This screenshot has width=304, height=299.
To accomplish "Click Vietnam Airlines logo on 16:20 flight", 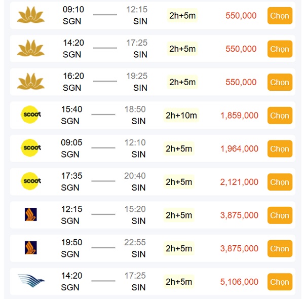I will pos(31,82).
